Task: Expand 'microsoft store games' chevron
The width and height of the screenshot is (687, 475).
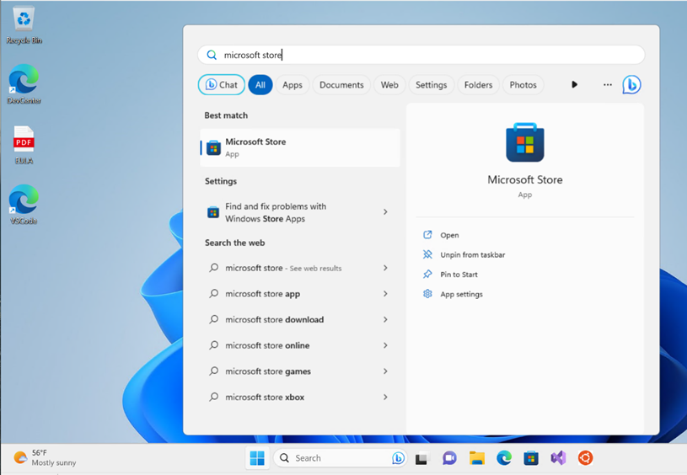Action: coord(385,371)
